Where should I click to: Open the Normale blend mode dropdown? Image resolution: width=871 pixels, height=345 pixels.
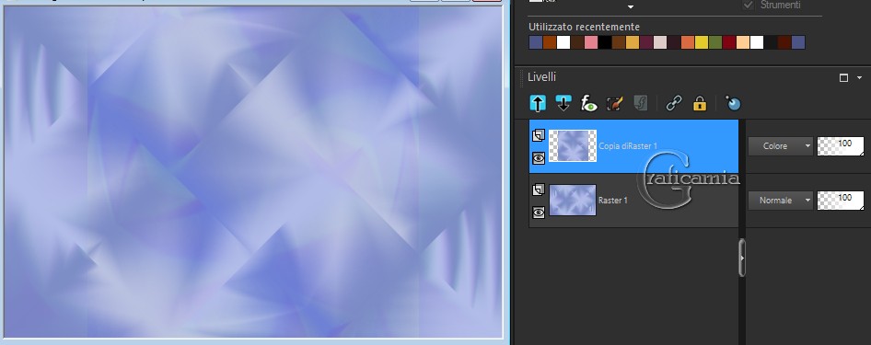(x=781, y=201)
